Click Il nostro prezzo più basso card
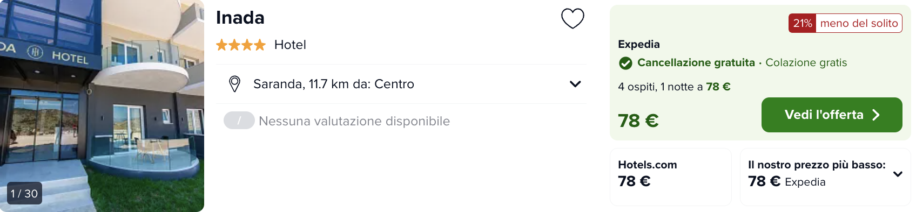916x212 pixels. (825, 176)
